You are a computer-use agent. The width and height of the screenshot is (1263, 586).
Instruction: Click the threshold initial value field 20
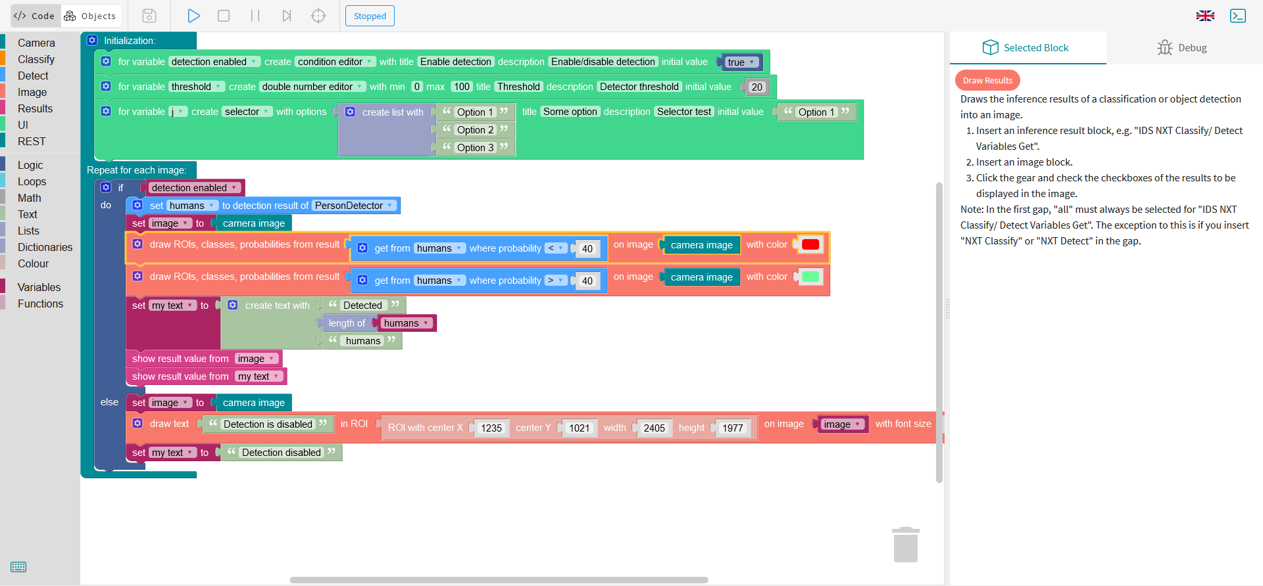coord(757,87)
